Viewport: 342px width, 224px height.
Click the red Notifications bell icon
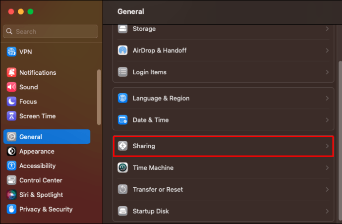tap(11, 72)
